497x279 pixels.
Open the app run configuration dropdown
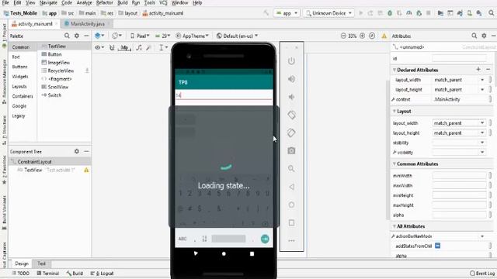287,13
